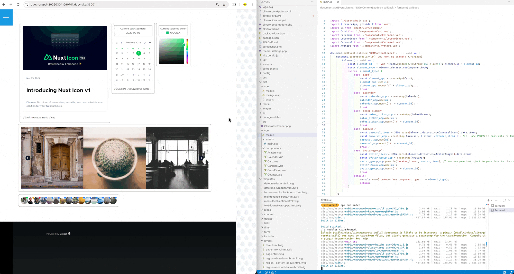Jump to previous year in calendar

coord(117,43)
